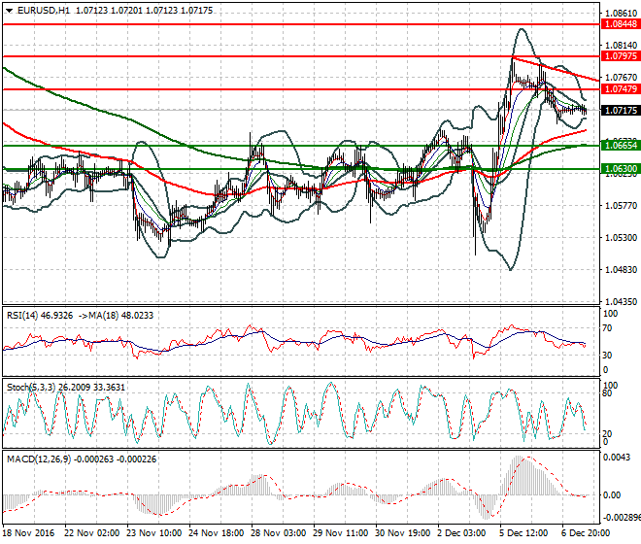641x544 pixels.
Task: Click the 1.08140 price scale value
Action: click(621, 45)
